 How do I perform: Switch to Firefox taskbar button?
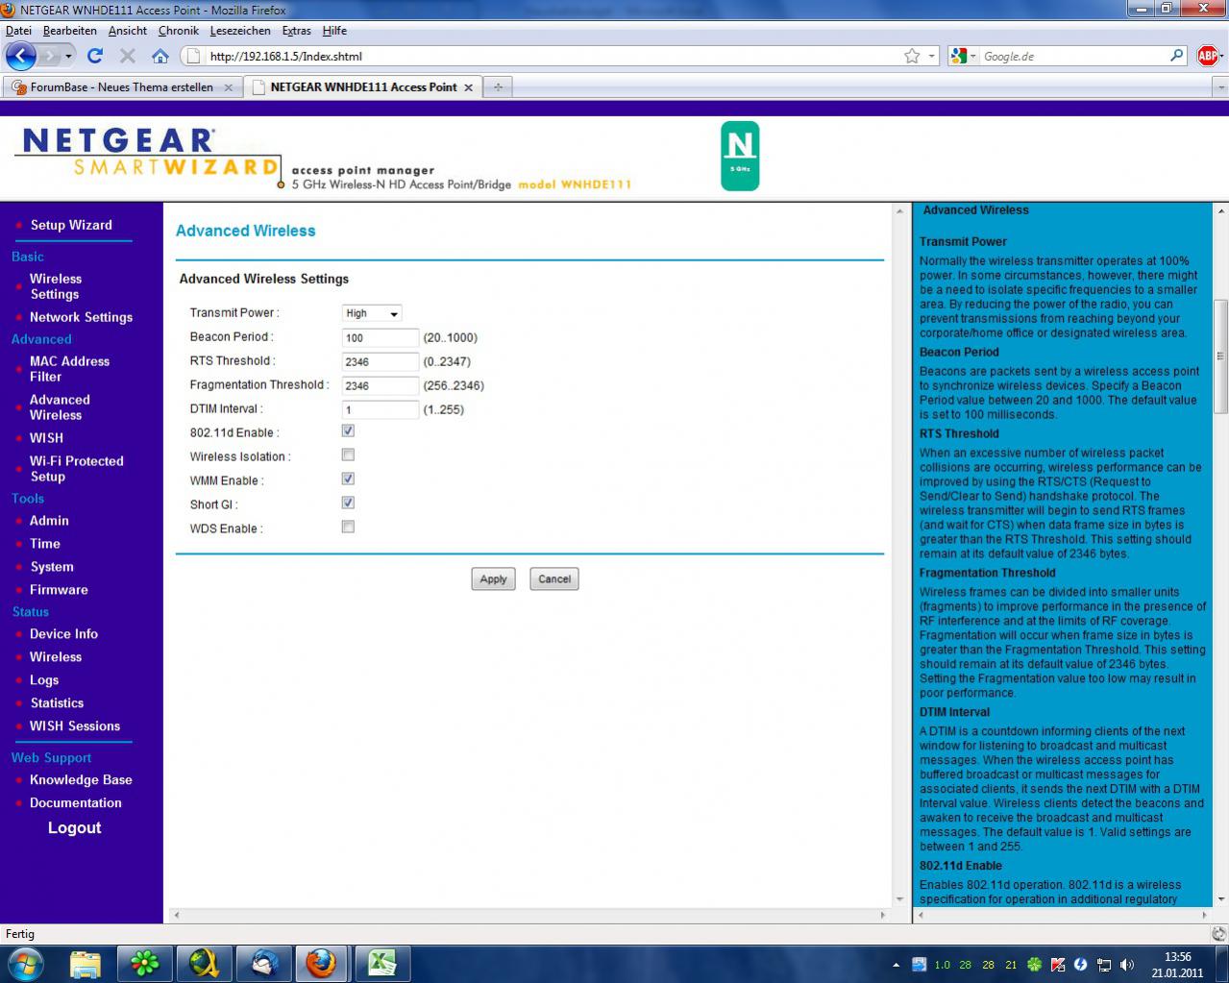click(322, 962)
